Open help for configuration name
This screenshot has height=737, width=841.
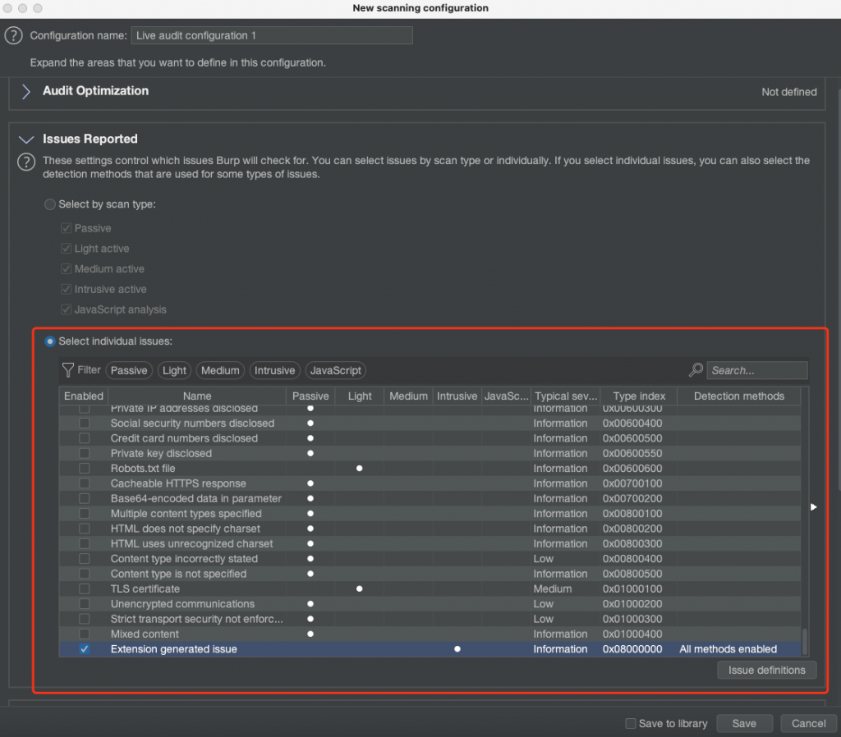[13, 35]
